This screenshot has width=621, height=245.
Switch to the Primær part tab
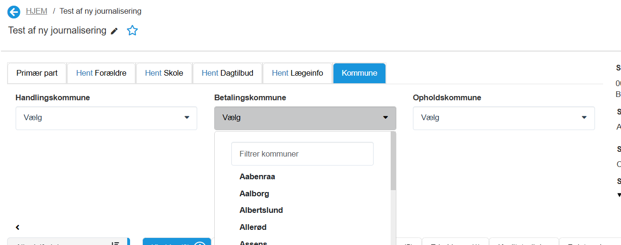tap(37, 73)
